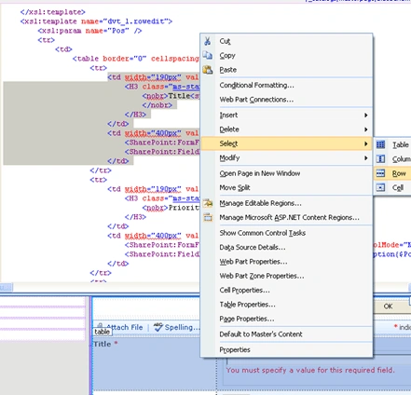
Task: Click the ASP.NET Content Regions icon
Action: tap(208, 218)
